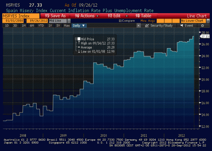This screenshot has width=212, height=151.
Task: Select the Line Chart label
Action: point(197,16)
